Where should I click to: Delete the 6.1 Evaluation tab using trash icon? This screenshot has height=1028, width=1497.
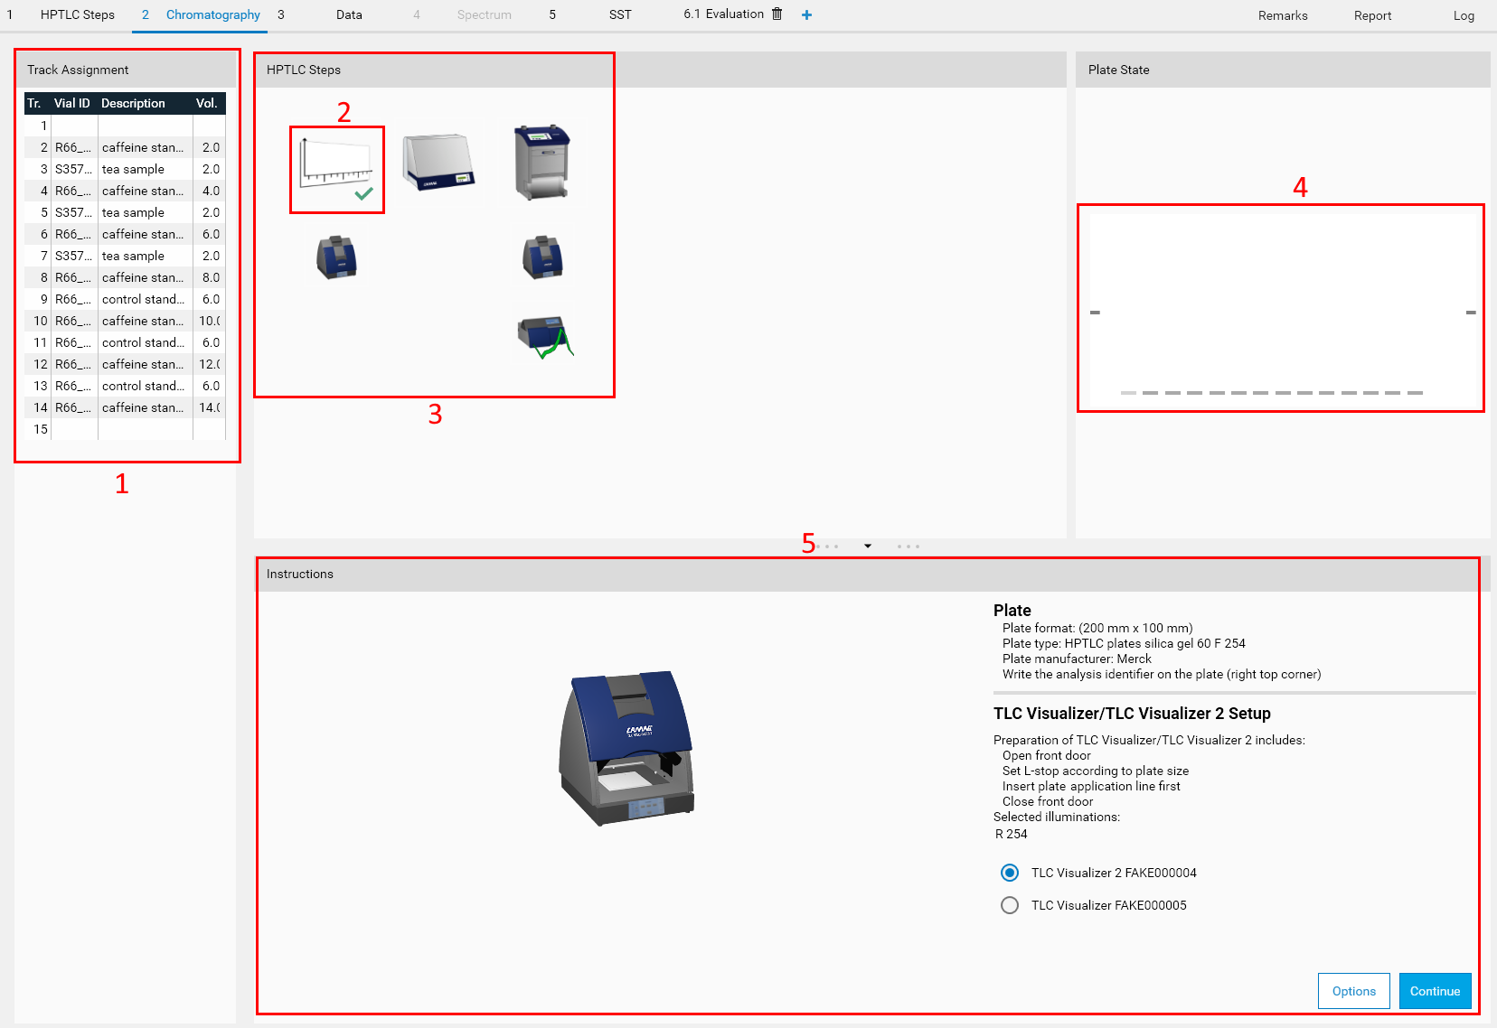coord(777,14)
